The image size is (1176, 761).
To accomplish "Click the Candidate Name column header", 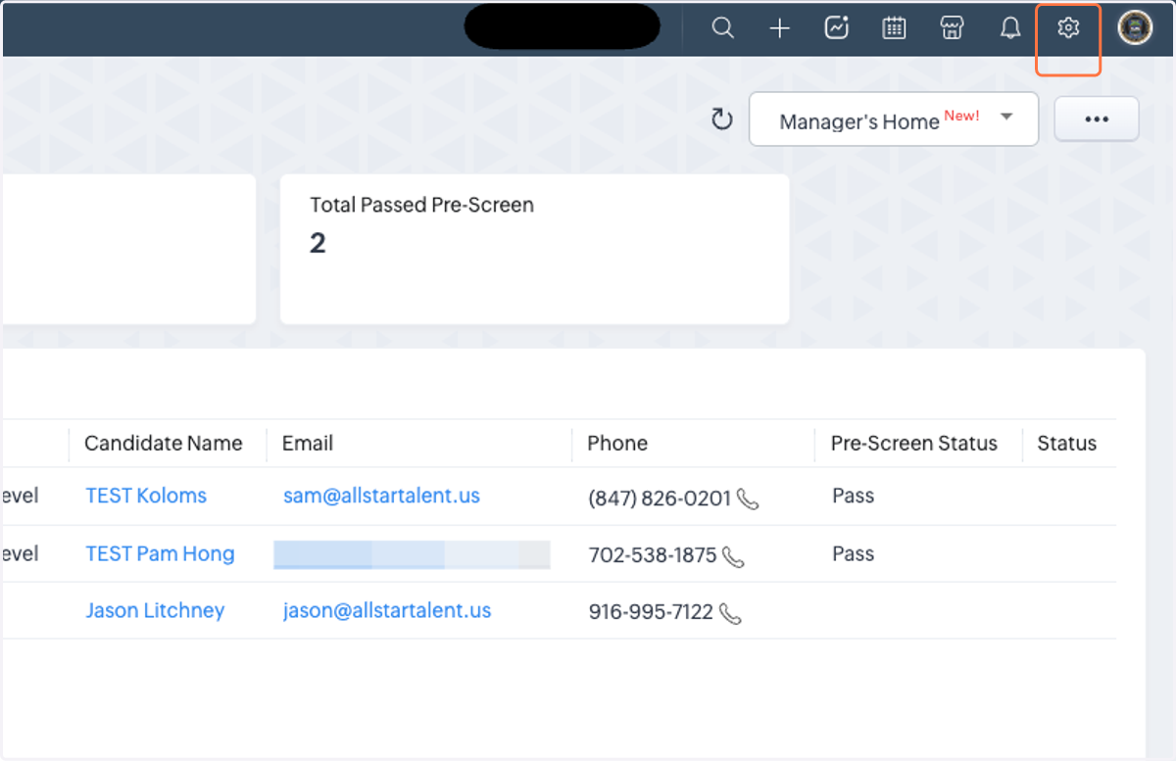I will point(164,443).
